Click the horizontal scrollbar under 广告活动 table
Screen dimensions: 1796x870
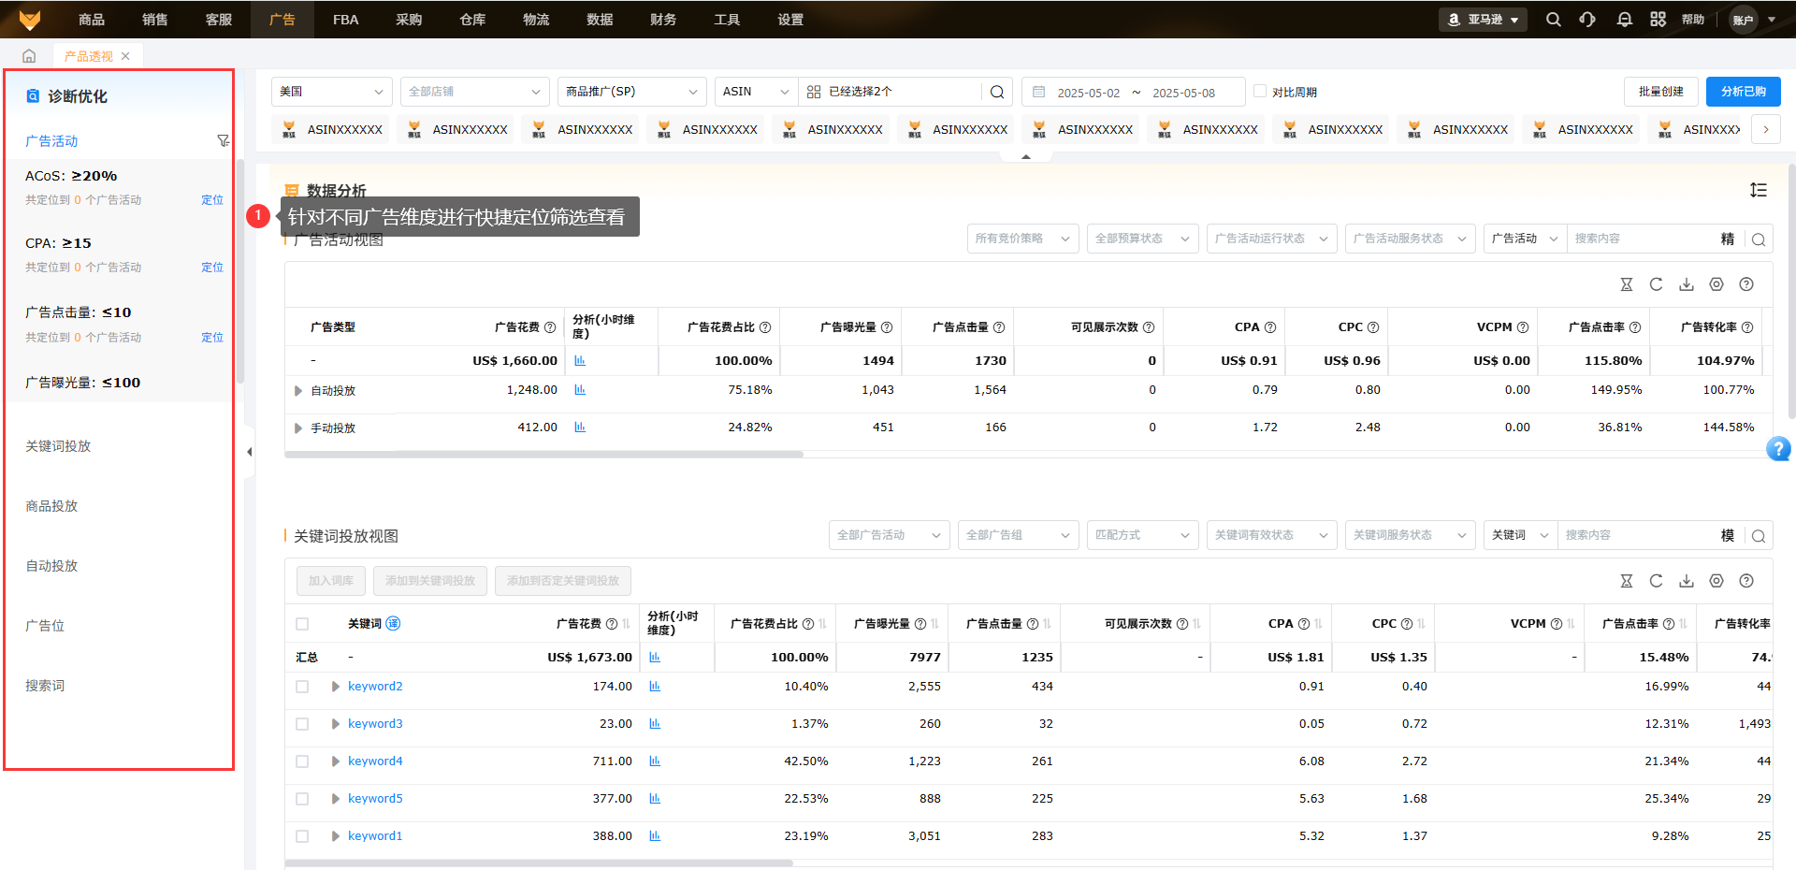[x=543, y=455]
